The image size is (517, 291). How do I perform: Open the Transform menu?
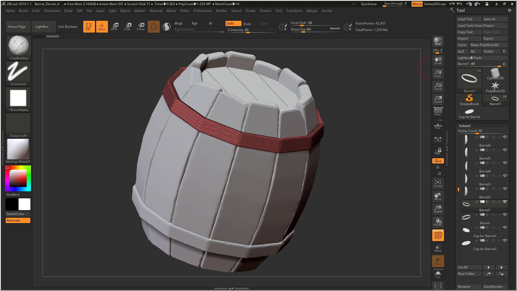tap(294, 11)
